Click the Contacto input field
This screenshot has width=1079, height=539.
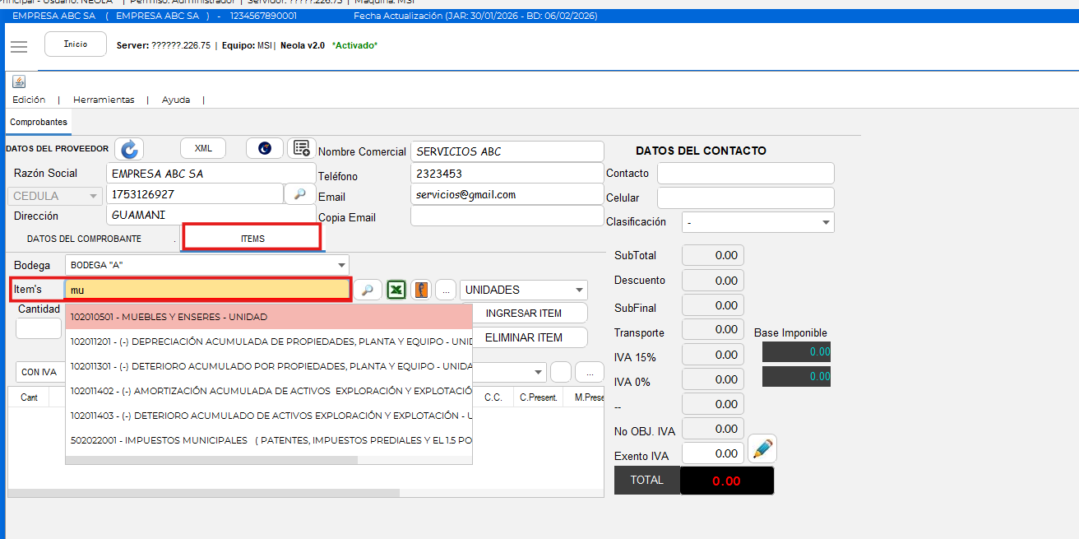745,174
